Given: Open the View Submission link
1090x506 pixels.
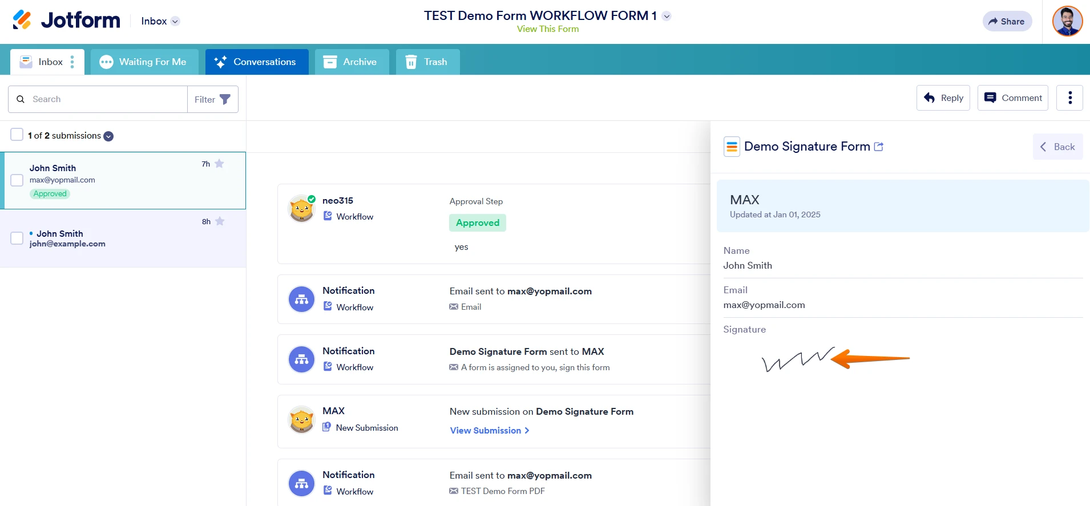Looking at the screenshot, I should pyautogui.click(x=490, y=431).
